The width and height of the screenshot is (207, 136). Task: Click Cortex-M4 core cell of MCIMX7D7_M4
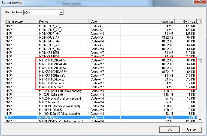tap(97, 34)
